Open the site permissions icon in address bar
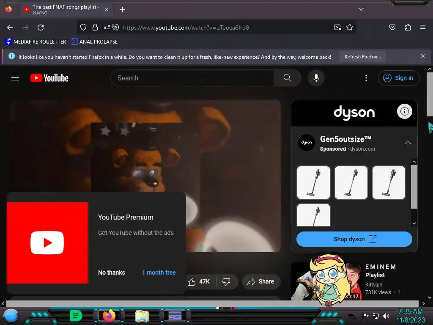The height and width of the screenshot is (325, 433). tap(107, 27)
